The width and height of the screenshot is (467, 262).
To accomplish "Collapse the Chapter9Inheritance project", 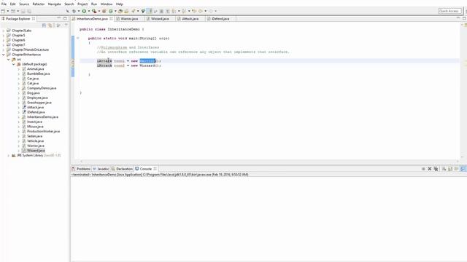I will (x=3, y=55).
